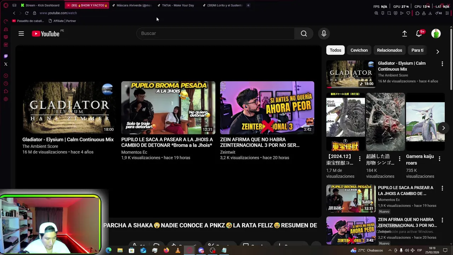This screenshot has width=453, height=255.
Task: Click the Buscar search field
Action: 216,33
